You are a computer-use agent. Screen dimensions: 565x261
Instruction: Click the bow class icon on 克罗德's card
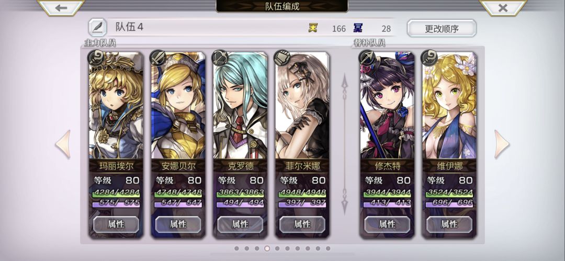pos(220,58)
